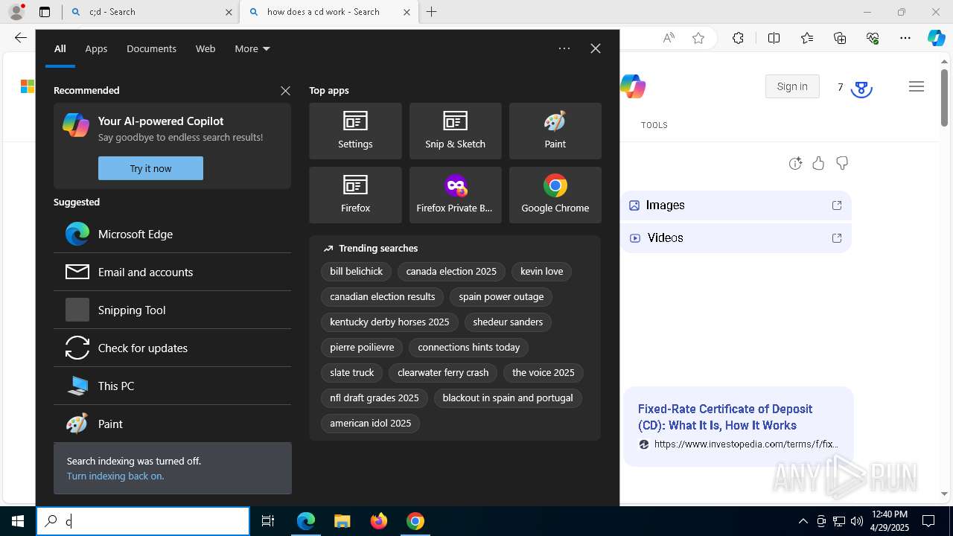Launch the Firefox tile in Top apps
The width and height of the screenshot is (953, 536).
pos(355,195)
